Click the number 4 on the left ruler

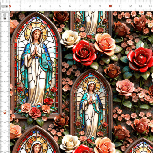(5, 52)
